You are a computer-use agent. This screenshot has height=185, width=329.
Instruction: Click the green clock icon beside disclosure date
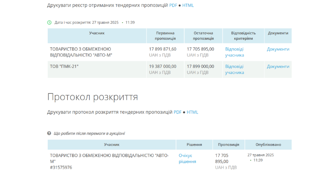click(x=49, y=23)
